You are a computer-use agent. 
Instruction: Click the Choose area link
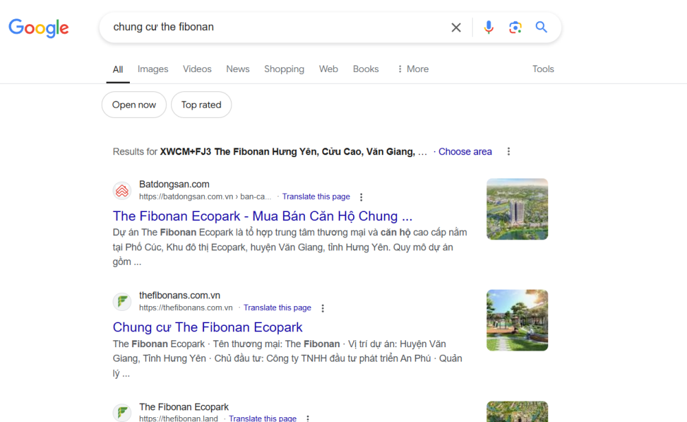point(465,152)
